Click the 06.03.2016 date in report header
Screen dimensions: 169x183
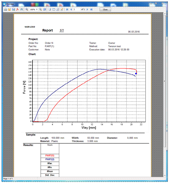[134, 32]
